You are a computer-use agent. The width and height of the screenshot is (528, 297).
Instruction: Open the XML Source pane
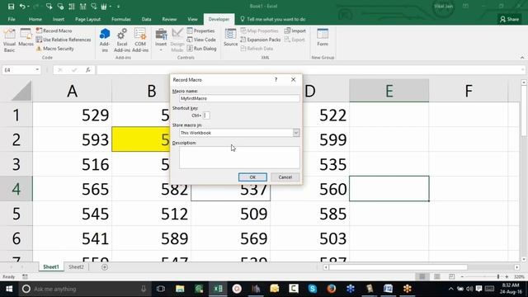pos(231,38)
